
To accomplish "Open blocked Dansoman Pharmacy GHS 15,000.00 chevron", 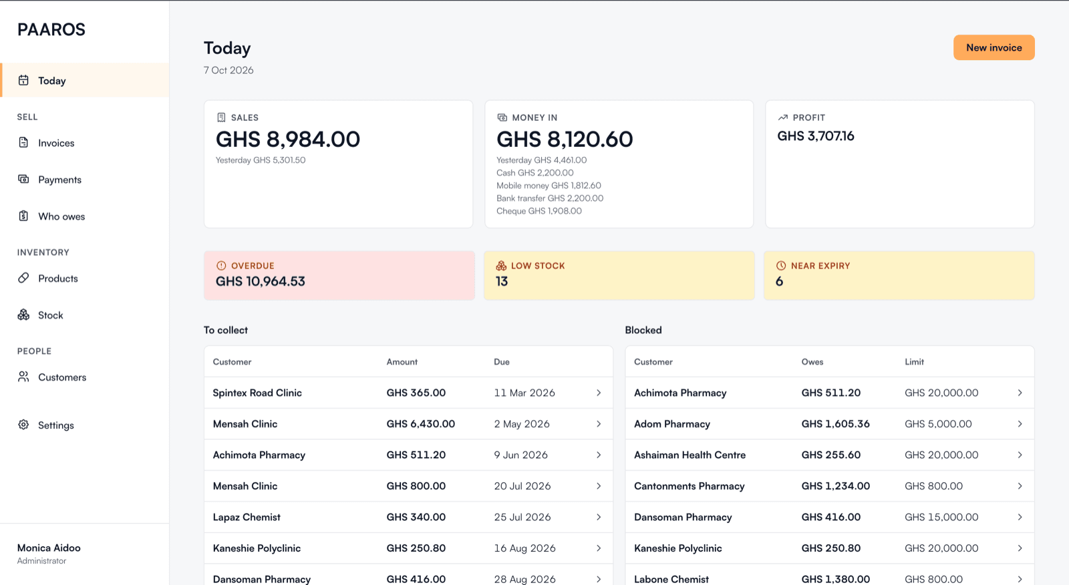I will pyautogui.click(x=1020, y=517).
